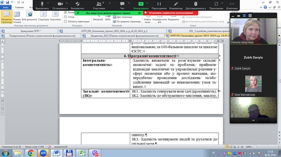This screenshot has height=157, width=281.
Task: Enable the Область навигации checkbox
Action: (66, 21)
